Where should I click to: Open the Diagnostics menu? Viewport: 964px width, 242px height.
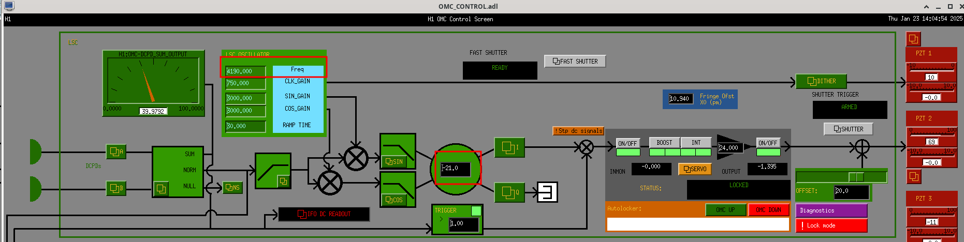[x=831, y=210]
